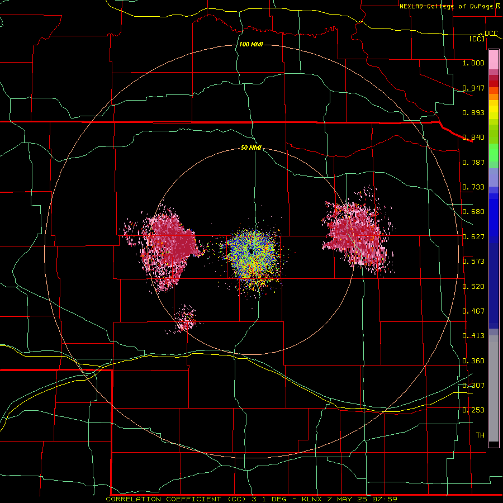Click the KLNX station identifier in the footer
Screen dimensions: 503x503
(312, 499)
